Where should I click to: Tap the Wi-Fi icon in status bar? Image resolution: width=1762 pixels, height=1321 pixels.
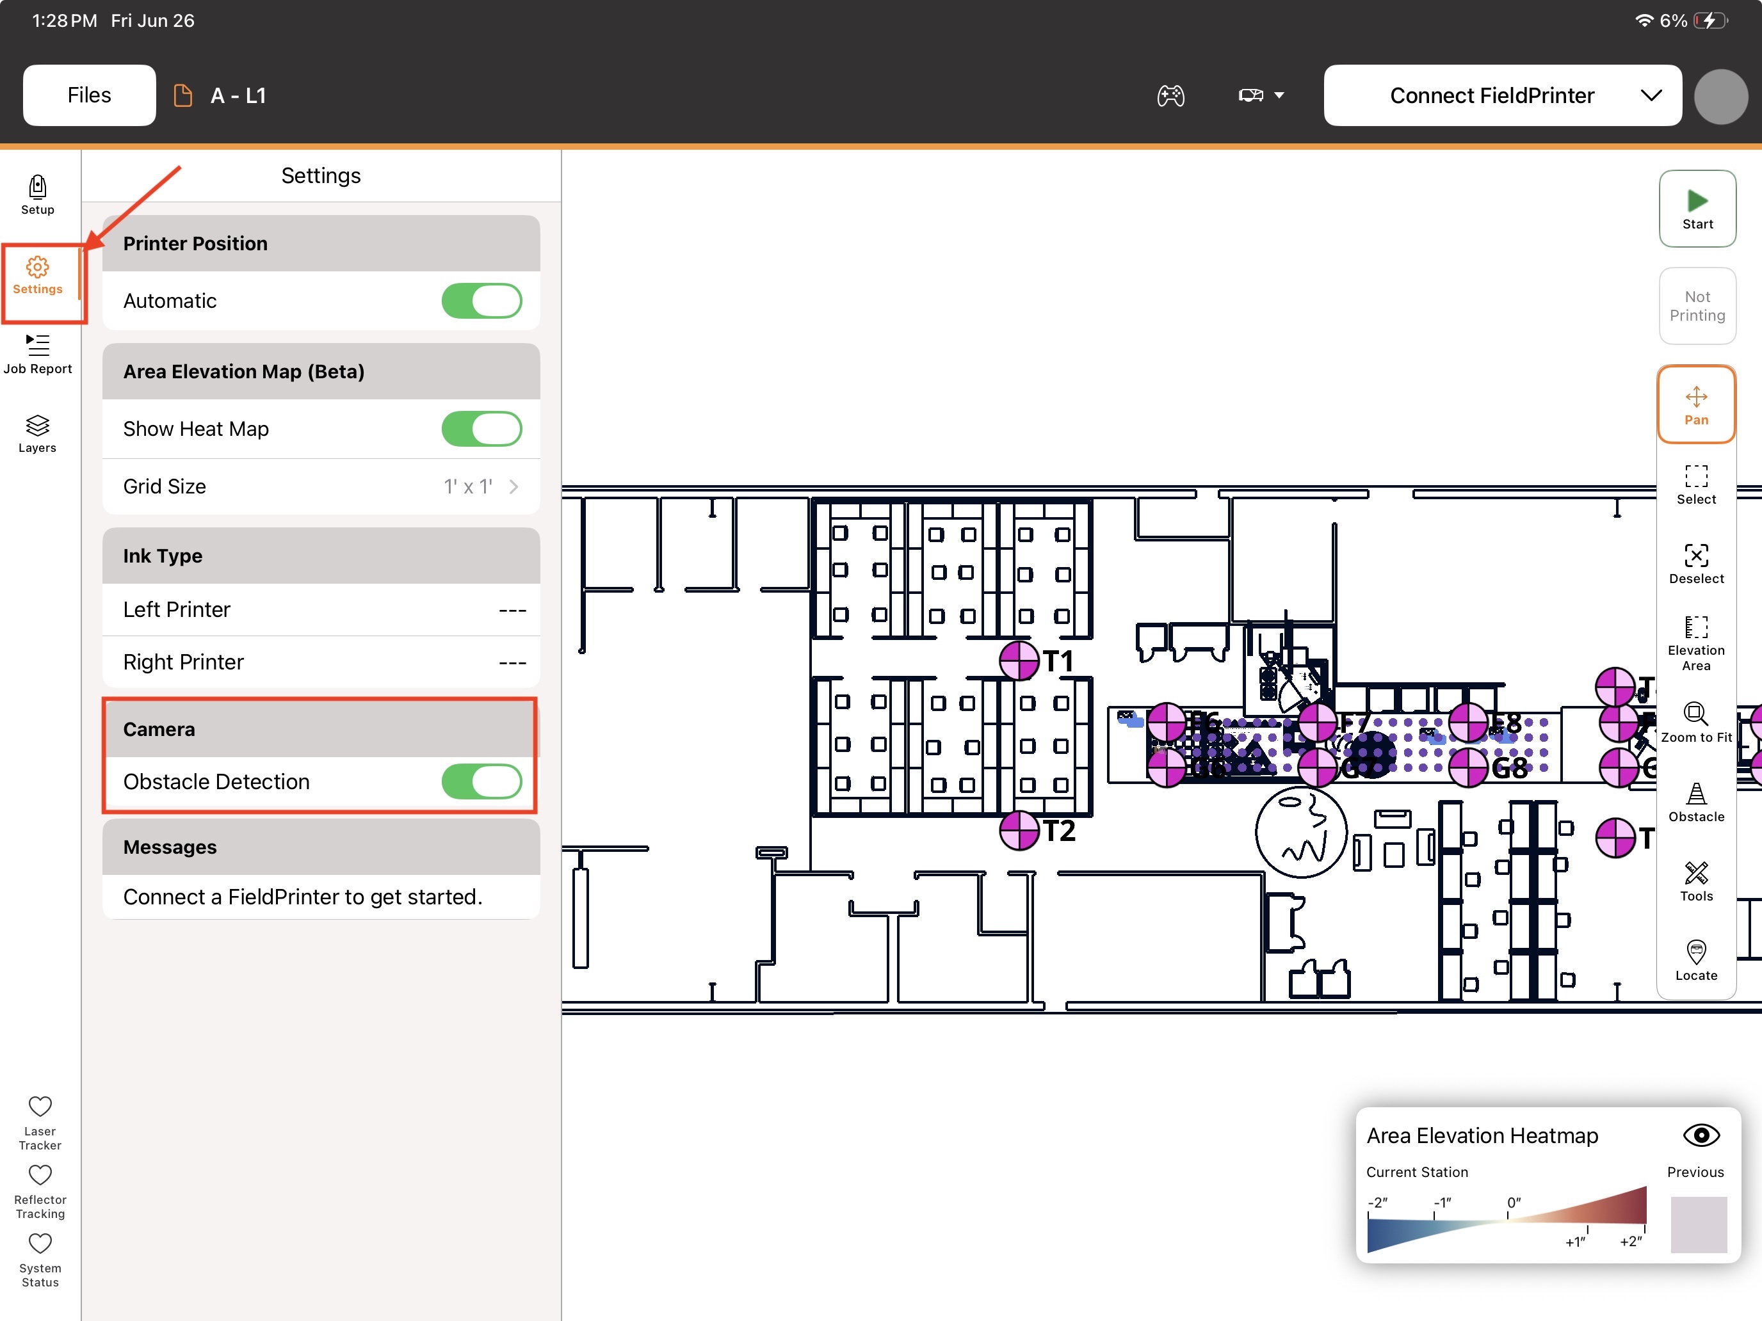[x=1644, y=20]
